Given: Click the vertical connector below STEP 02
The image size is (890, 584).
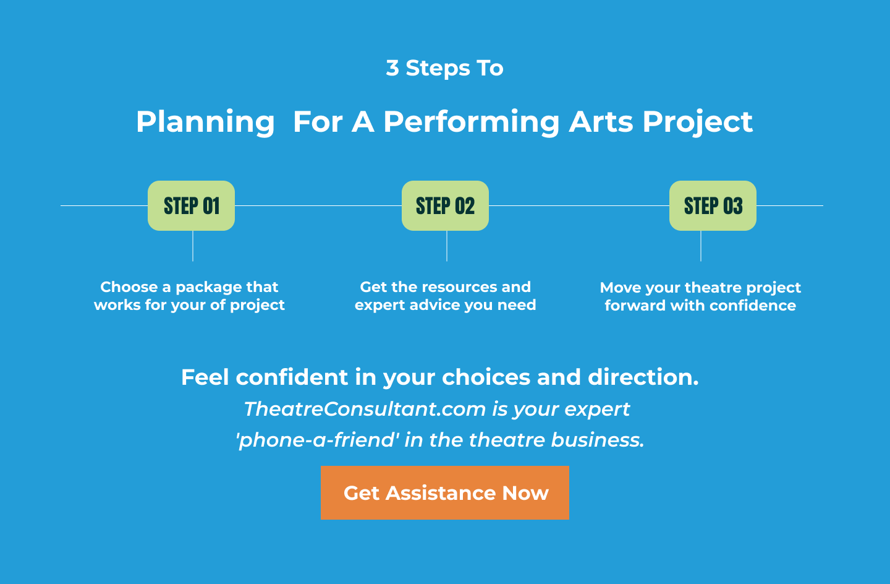Looking at the screenshot, I should point(447,246).
